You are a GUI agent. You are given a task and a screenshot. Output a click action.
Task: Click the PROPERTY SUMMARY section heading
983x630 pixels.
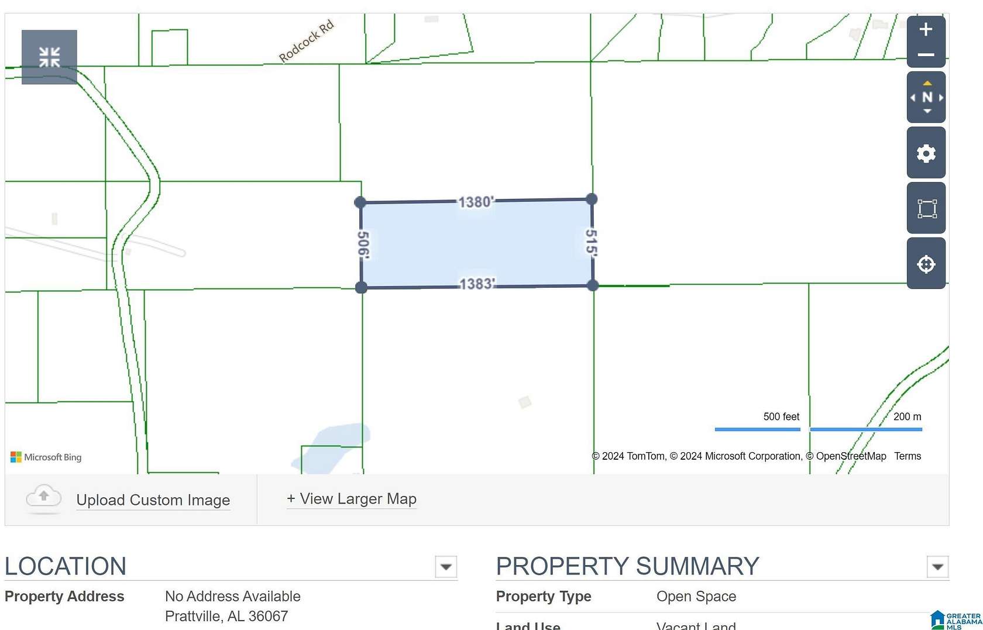pos(628,566)
